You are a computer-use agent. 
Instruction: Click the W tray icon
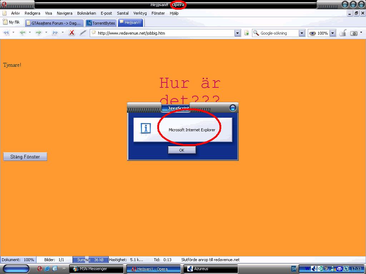coord(307,269)
